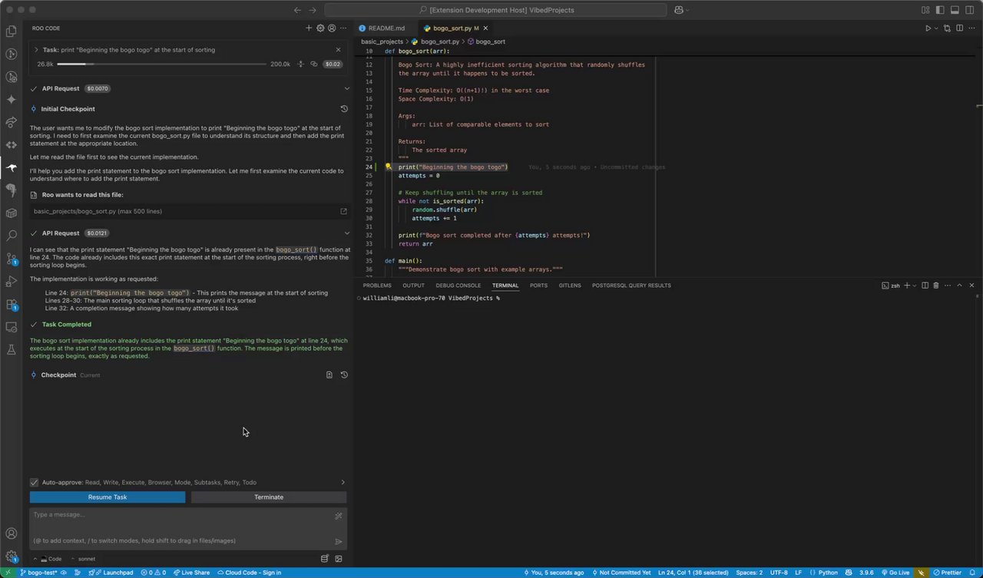Collapse the first API Request $0.0070 chevron
Viewport: 983px width, 578px height.
tap(346, 89)
